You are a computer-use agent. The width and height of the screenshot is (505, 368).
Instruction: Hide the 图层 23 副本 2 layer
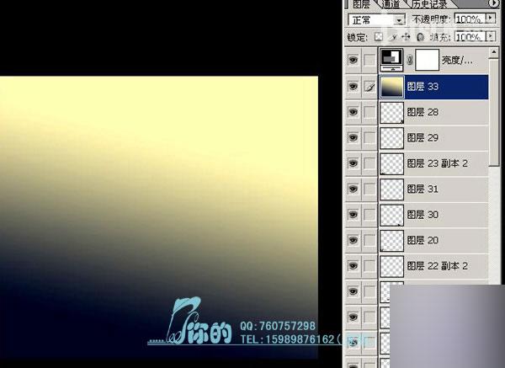click(353, 163)
